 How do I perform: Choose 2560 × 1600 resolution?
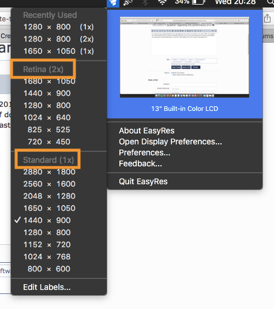59,184
